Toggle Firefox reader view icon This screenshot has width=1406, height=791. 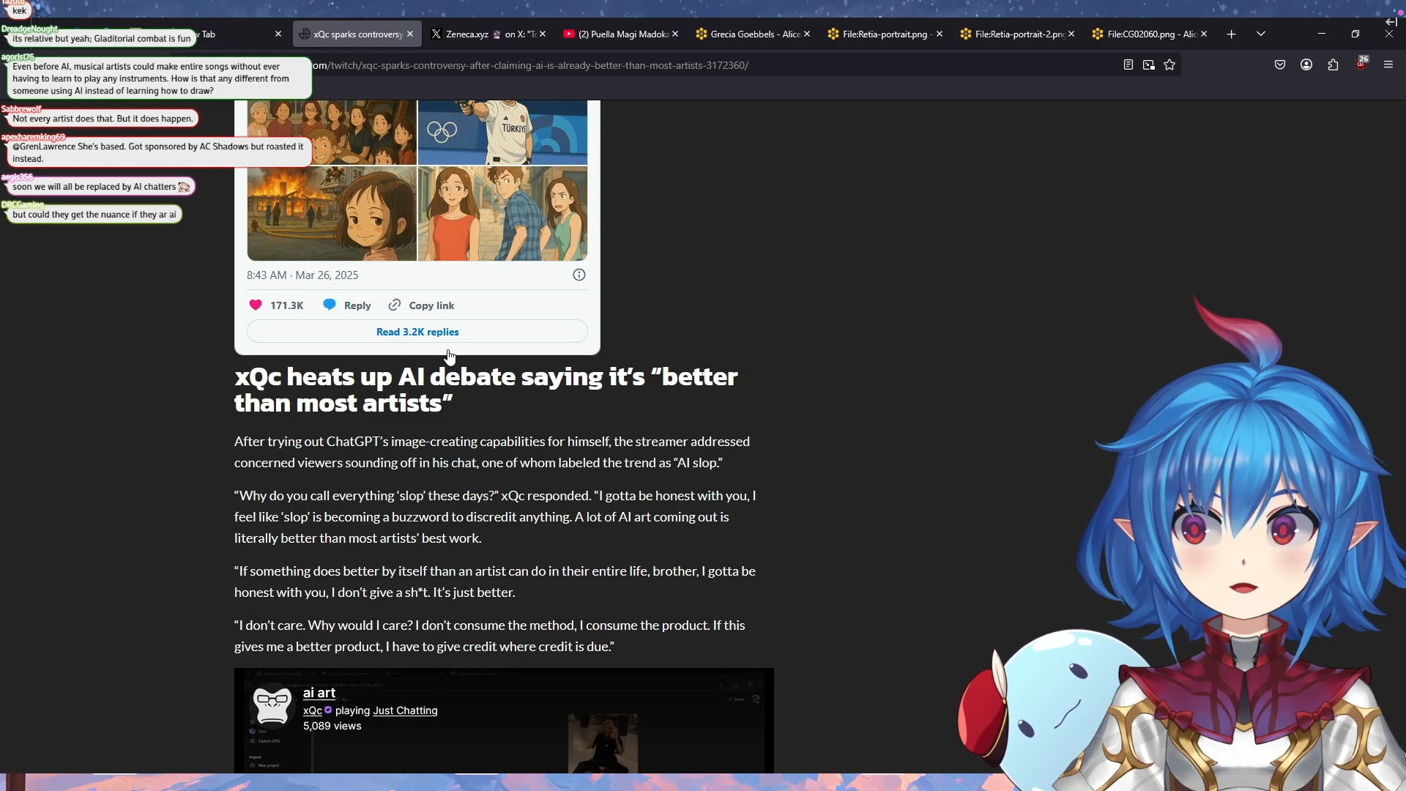pyautogui.click(x=1128, y=65)
